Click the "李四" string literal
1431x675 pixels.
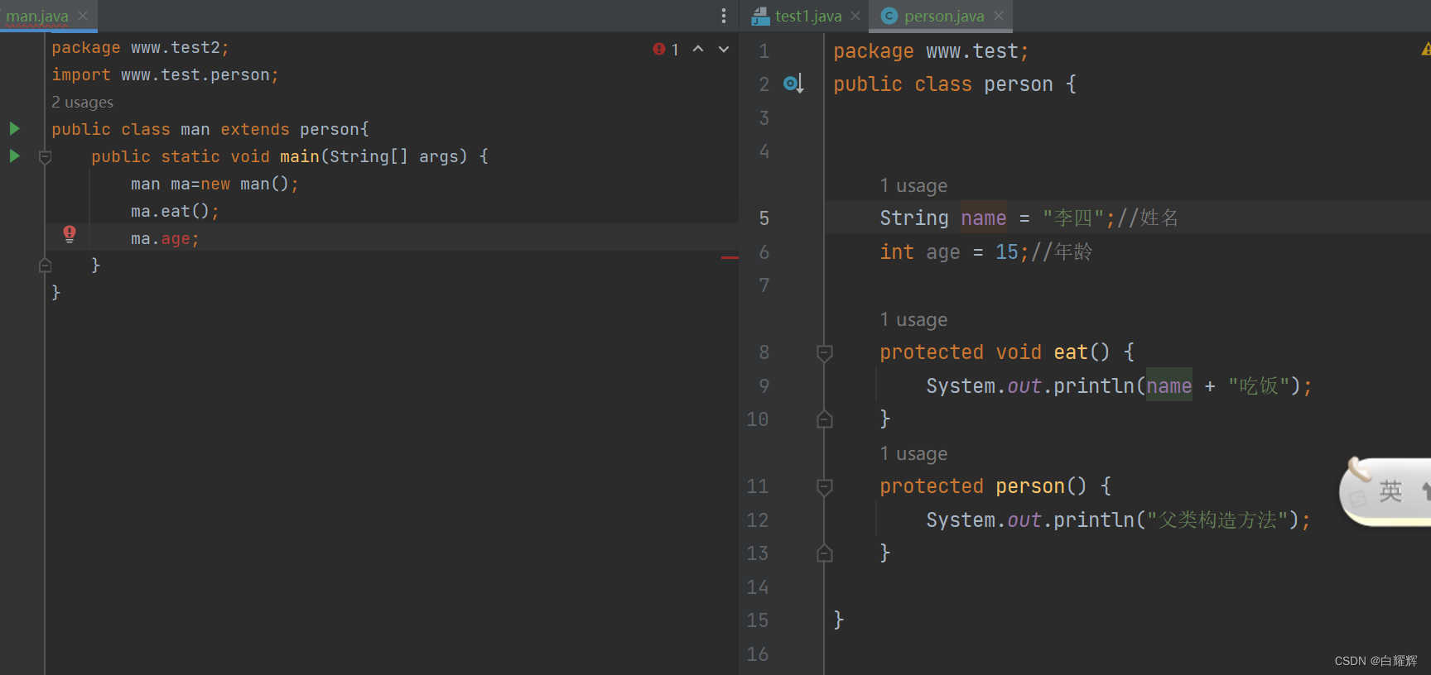click(1073, 218)
